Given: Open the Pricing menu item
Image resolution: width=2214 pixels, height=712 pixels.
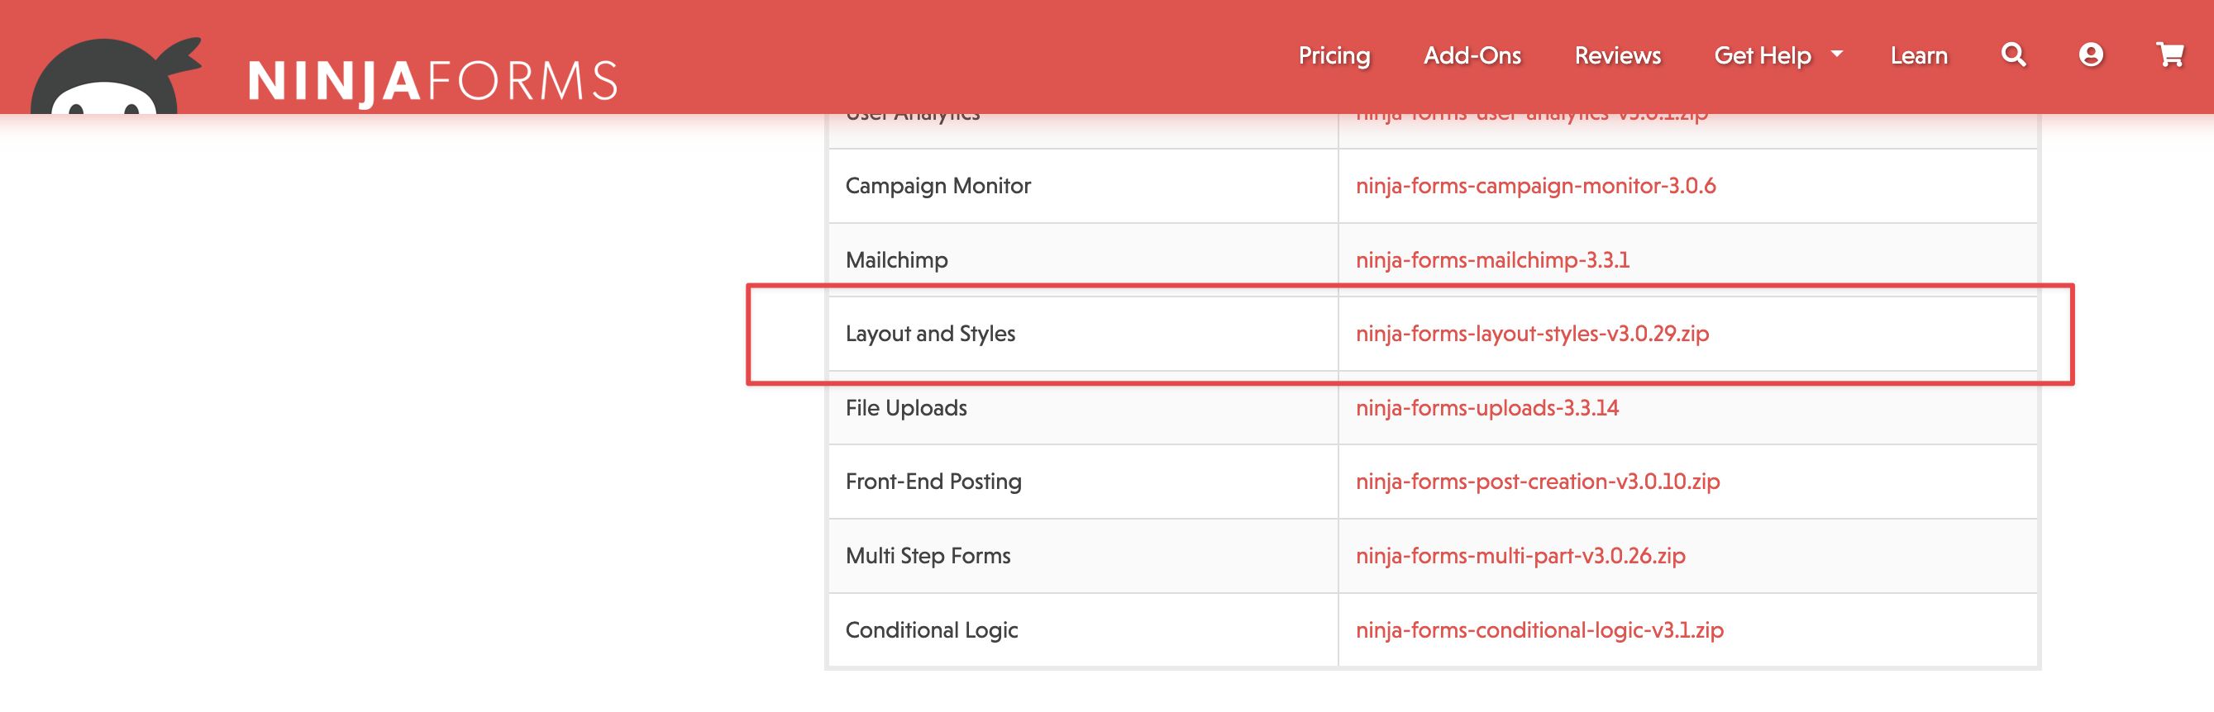Looking at the screenshot, I should click(x=1334, y=56).
